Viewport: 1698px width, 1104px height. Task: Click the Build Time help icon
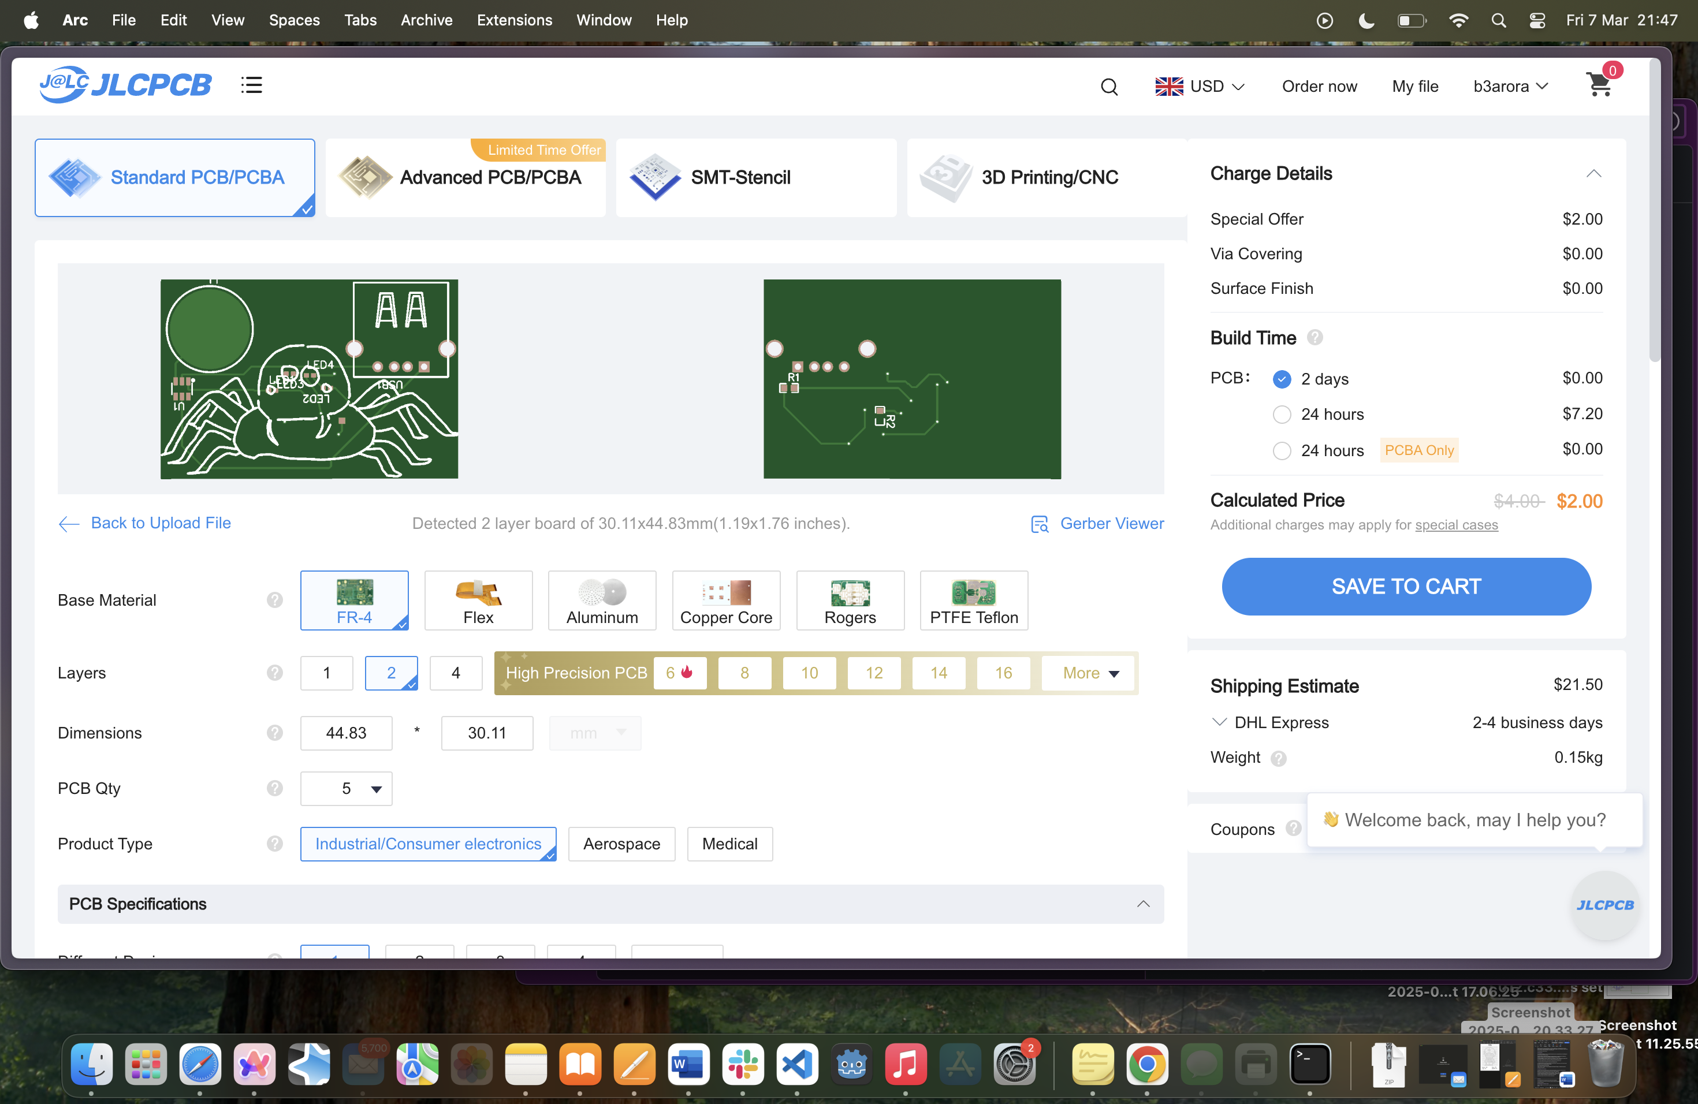pyautogui.click(x=1314, y=337)
